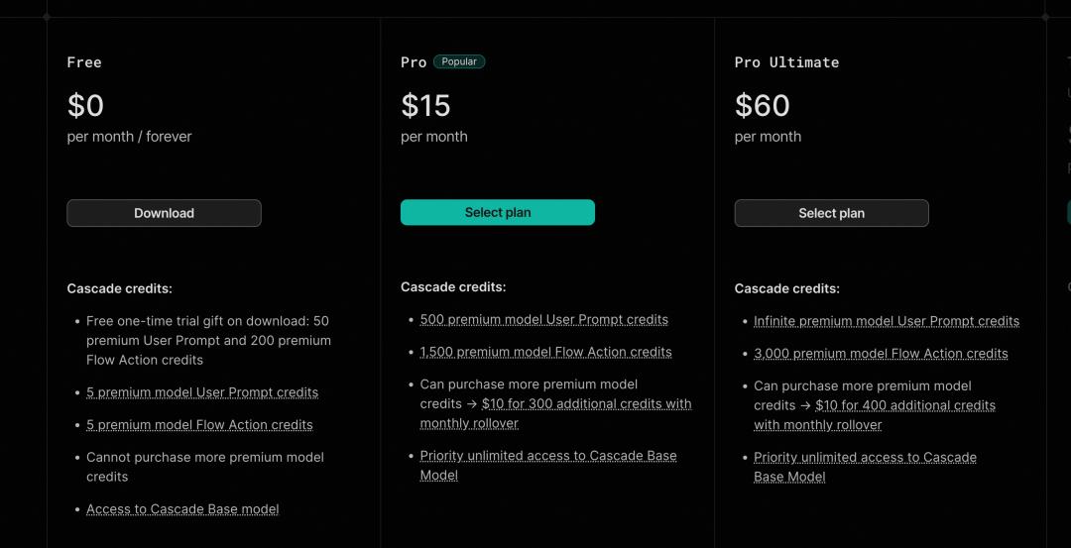The width and height of the screenshot is (1071, 548).
Task: Click the $15 per month price
Action: pos(425,105)
